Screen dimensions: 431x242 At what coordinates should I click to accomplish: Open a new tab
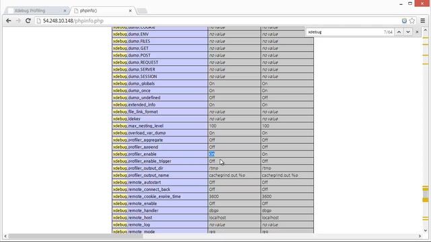(142, 11)
